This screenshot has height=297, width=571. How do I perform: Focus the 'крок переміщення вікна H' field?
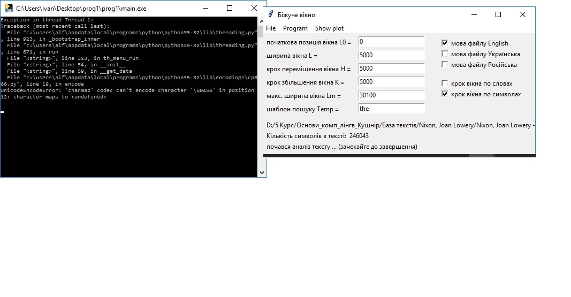coord(391,68)
